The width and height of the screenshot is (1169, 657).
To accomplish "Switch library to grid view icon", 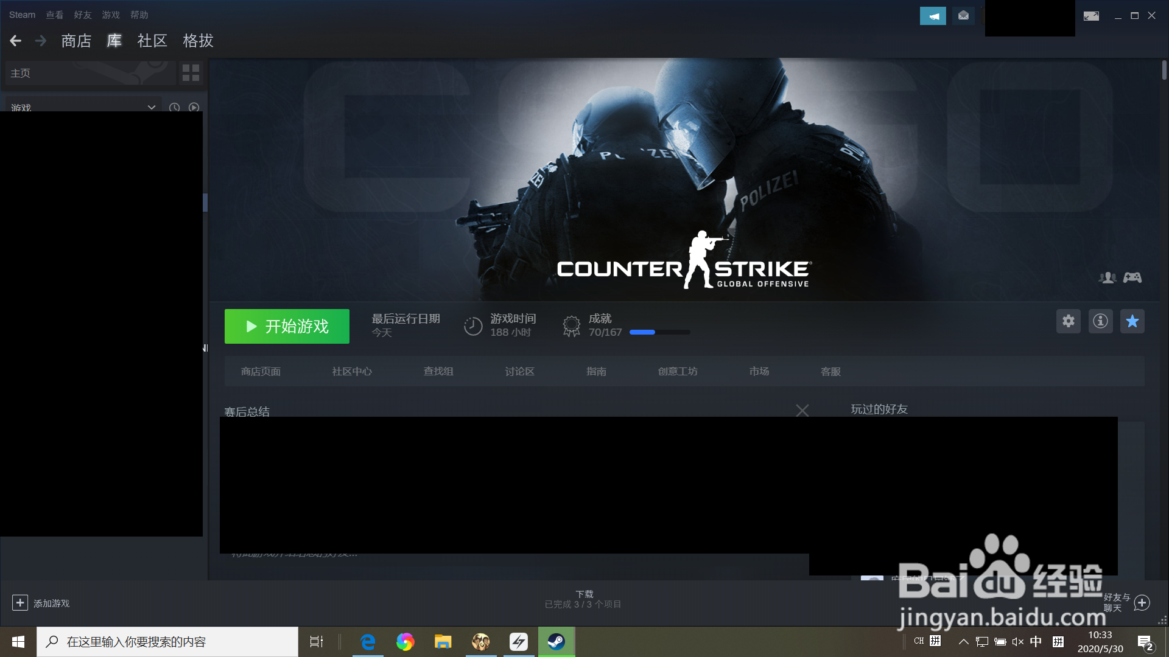I will [190, 72].
